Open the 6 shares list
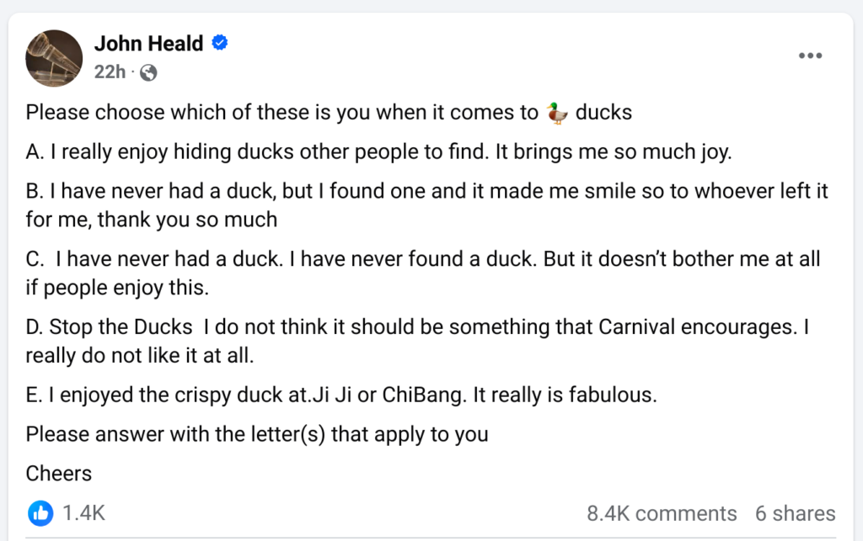 pos(794,512)
